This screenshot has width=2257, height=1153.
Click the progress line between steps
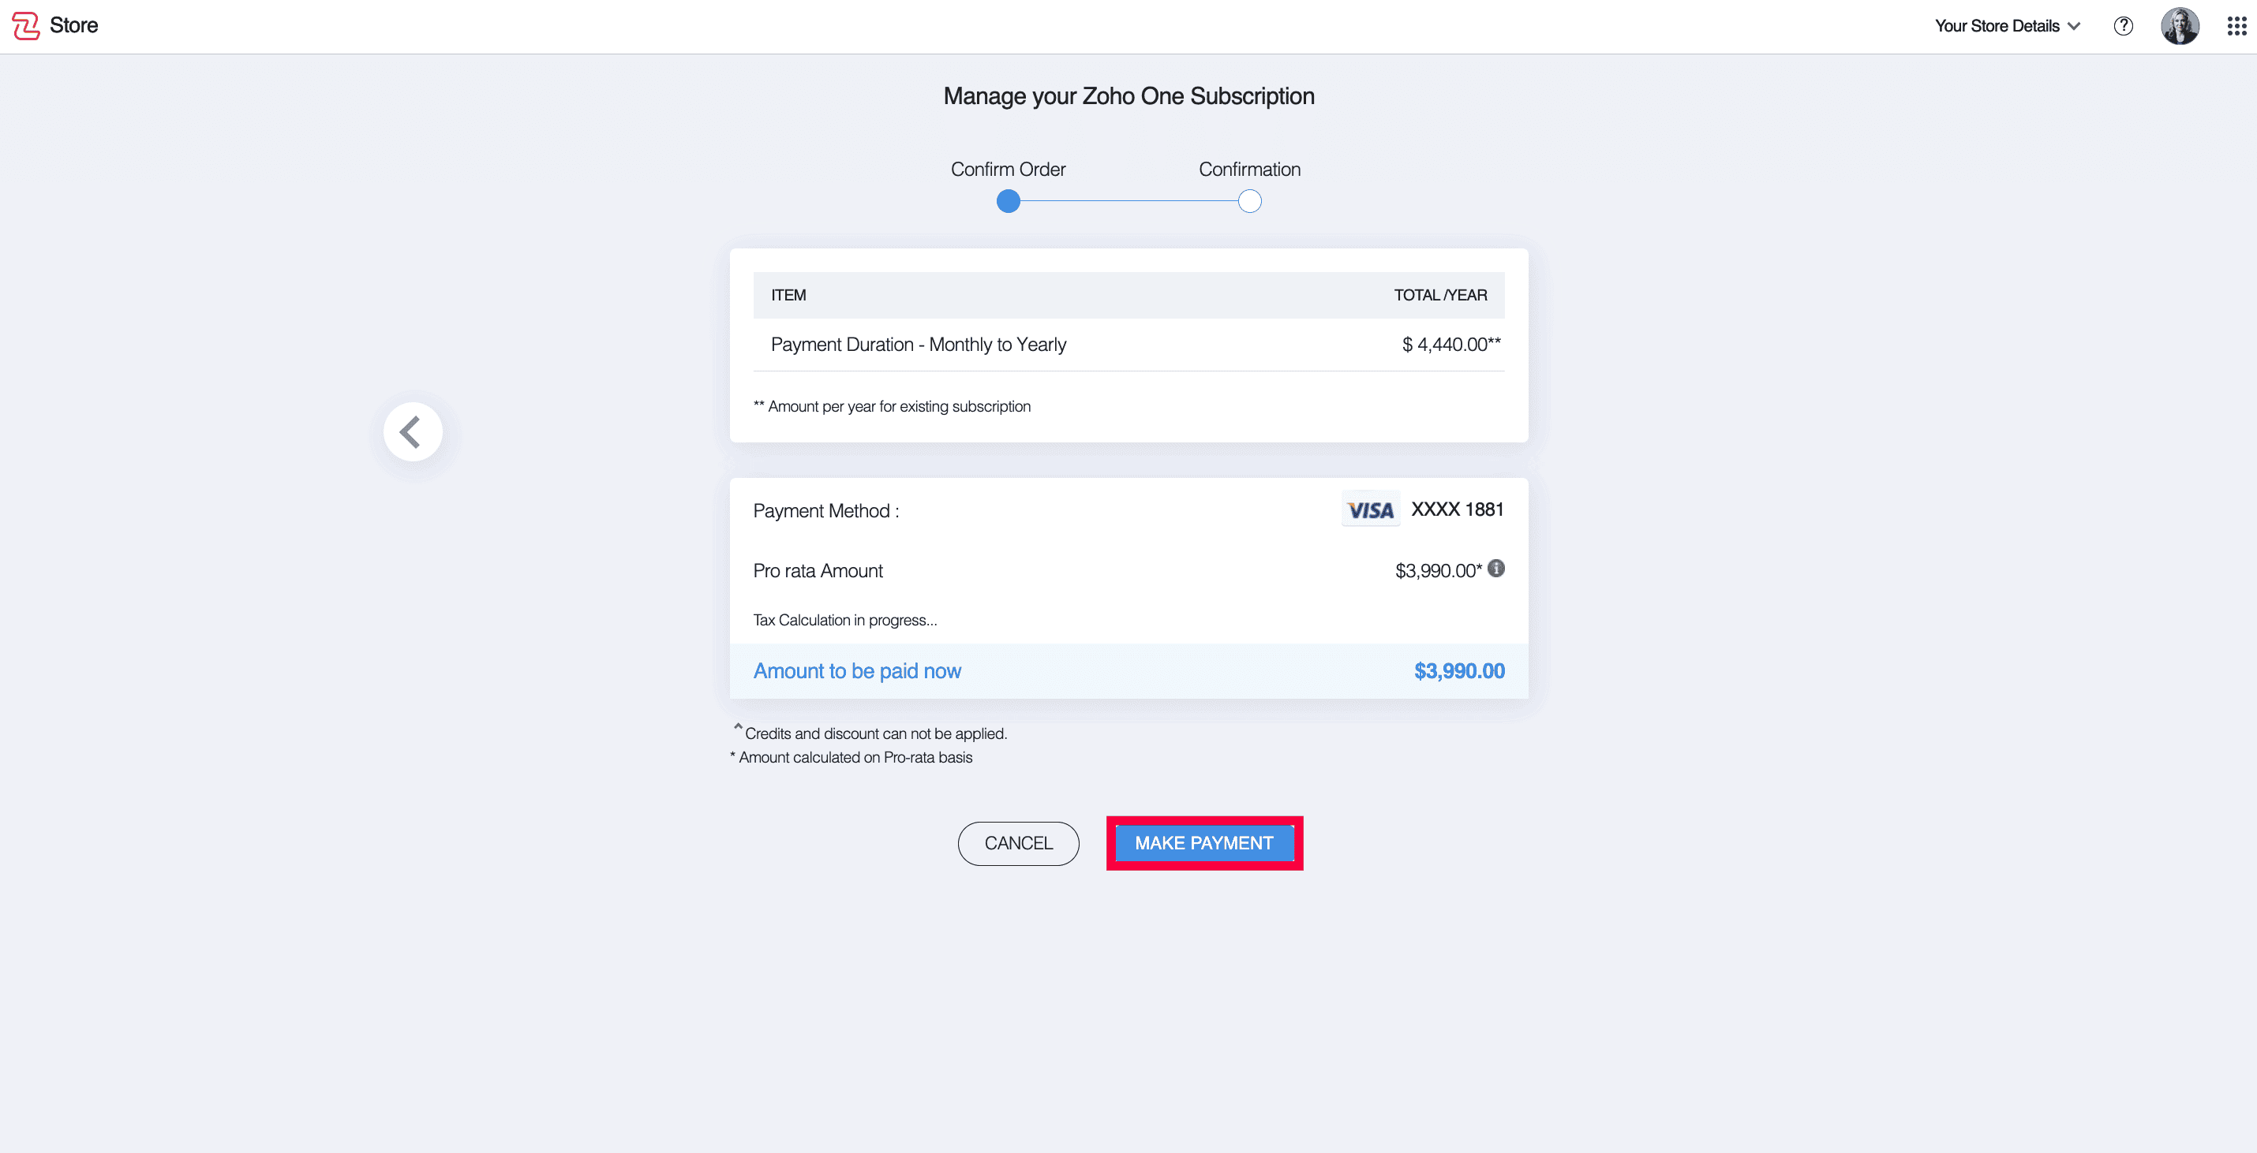(x=1128, y=201)
